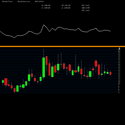Click the Monthly Charts title text
This screenshot has height=125, width=125.
[x=7, y=1]
